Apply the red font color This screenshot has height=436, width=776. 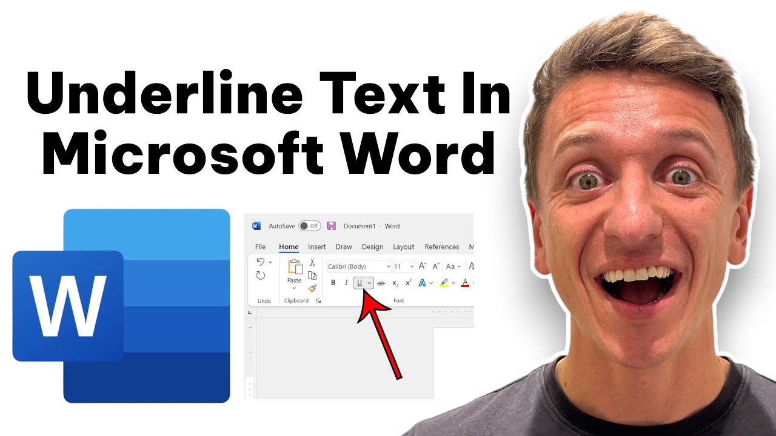coord(465,283)
